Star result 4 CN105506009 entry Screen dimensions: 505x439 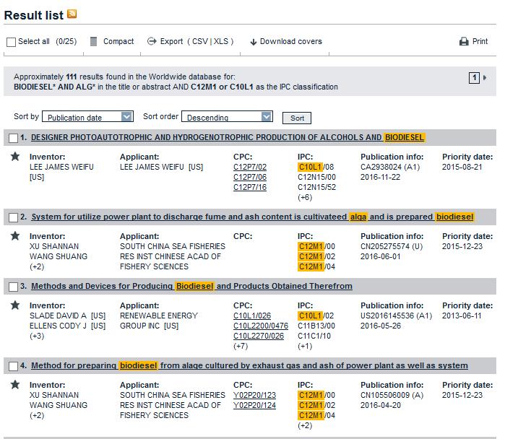tap(15, 385)
